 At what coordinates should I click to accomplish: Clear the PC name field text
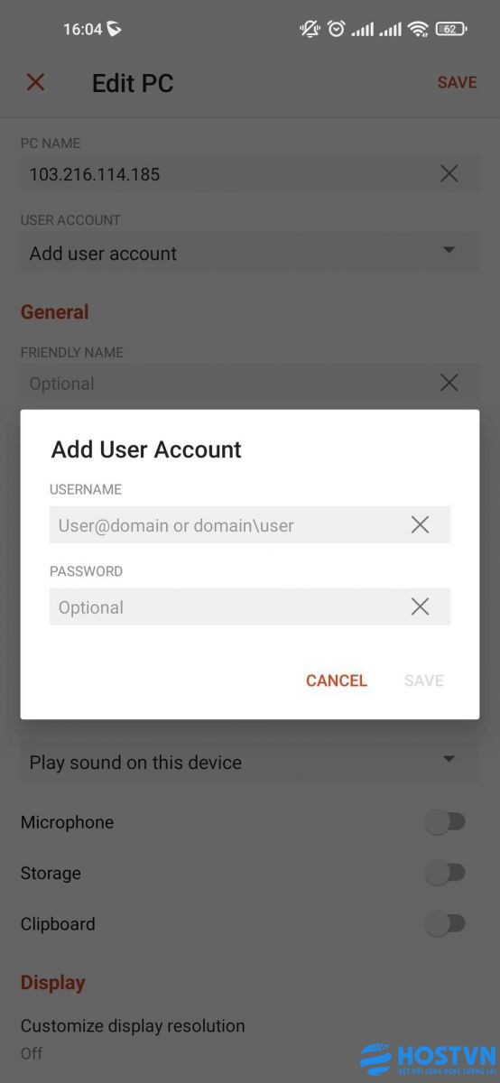coord(449,173)
